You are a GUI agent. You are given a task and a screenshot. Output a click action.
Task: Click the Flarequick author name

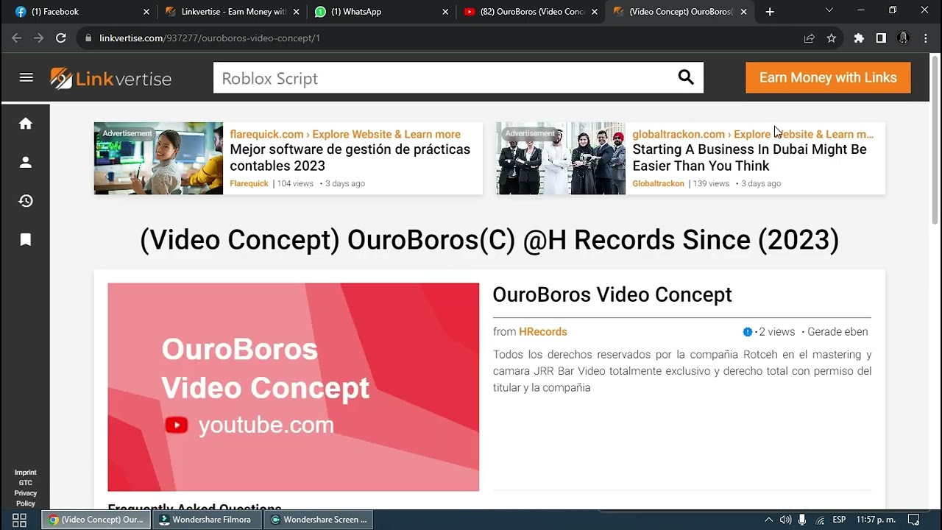249,183
